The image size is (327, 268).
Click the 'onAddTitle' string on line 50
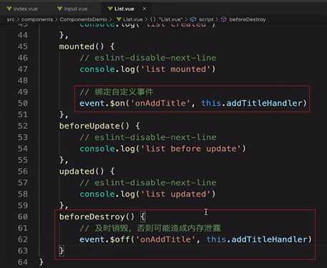click(160, 103)
